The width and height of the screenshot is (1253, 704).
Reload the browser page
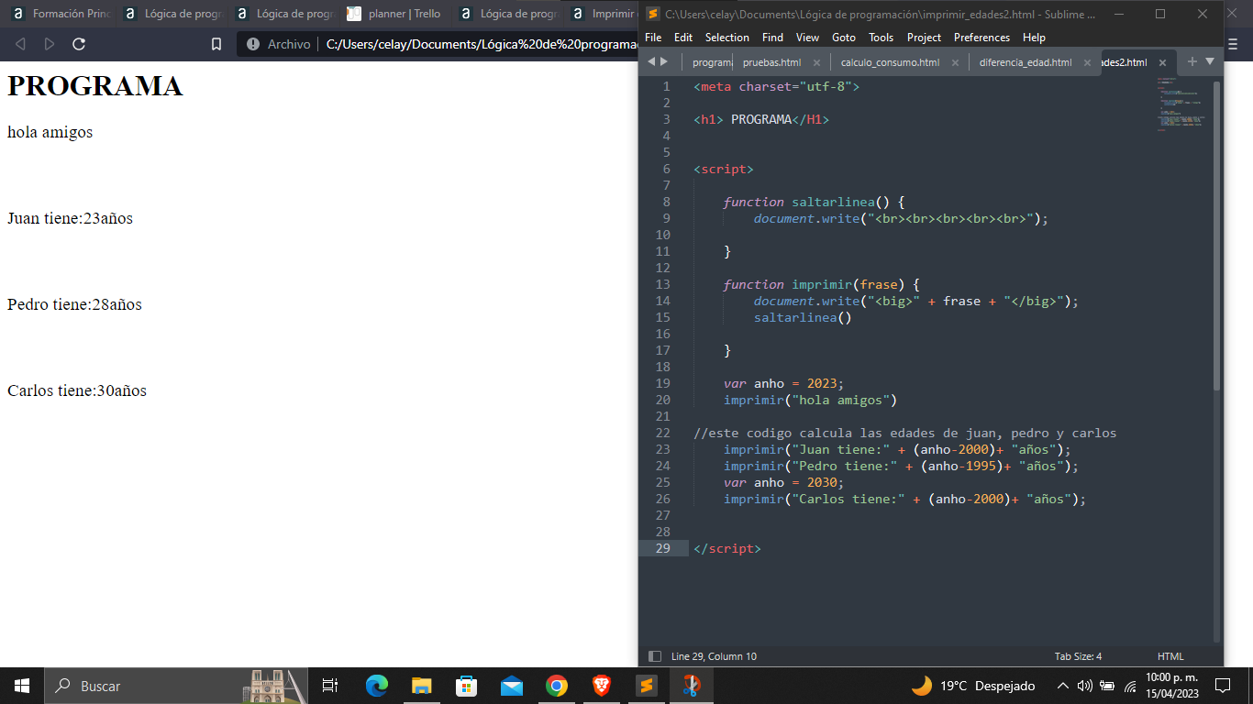[79, 44]
